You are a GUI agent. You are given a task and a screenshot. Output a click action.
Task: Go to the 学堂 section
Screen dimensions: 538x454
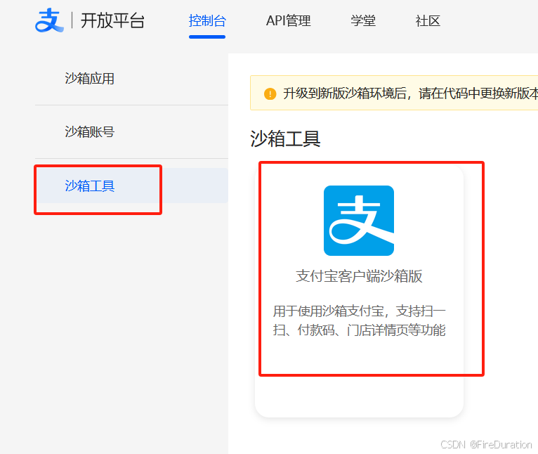click(363, 21)
